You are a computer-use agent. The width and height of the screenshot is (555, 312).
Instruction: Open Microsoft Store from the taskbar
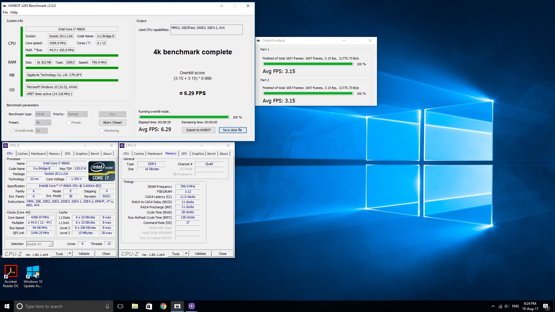pyautogui.click(x=149, y=306)
